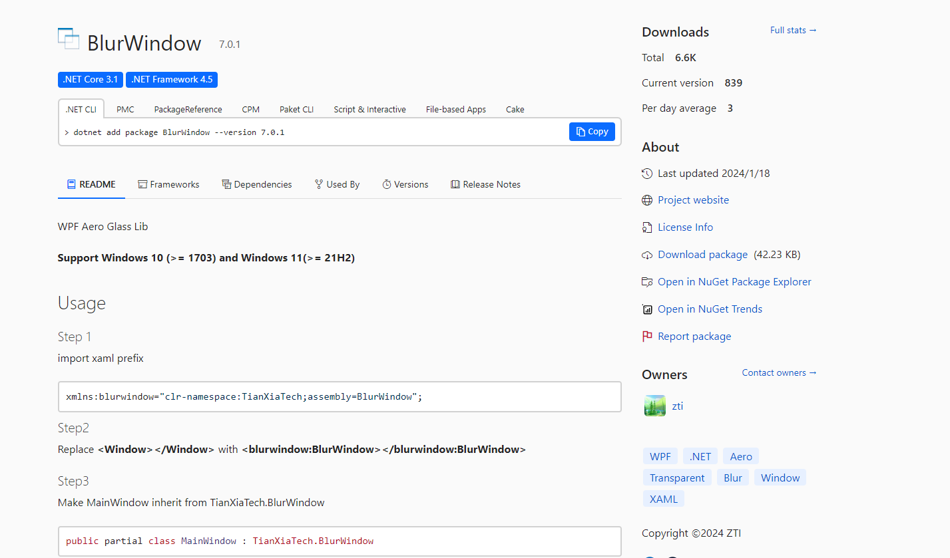This screenshot has height=558, width=950.
Task: Select the File-based Apps tab
Action: tap(456, 109)
